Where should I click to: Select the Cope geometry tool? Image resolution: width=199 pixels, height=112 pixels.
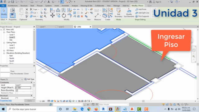click(34, 9)
